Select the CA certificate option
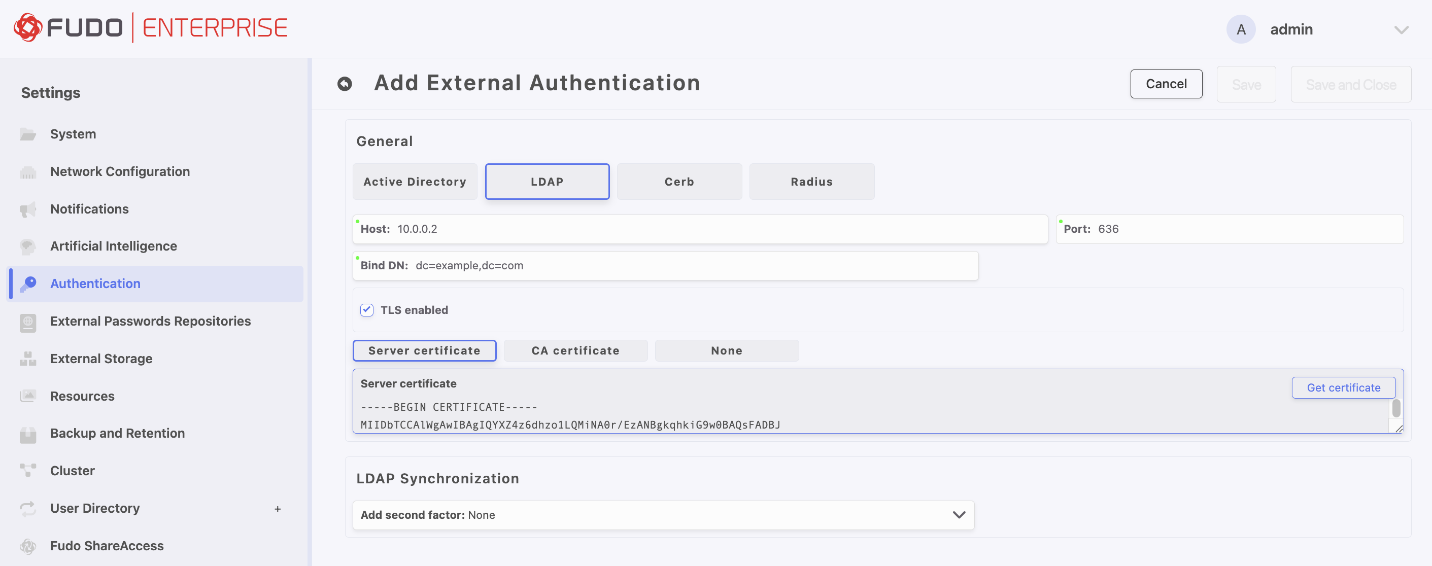This screenshot has height=566, width=1432. tap(575, 350)
